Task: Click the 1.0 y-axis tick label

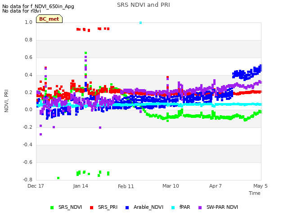Action: click(28, 22)
